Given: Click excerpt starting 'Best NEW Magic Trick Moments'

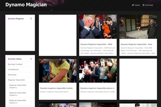Looking at the screenshot, I should [x=138, y=51].
